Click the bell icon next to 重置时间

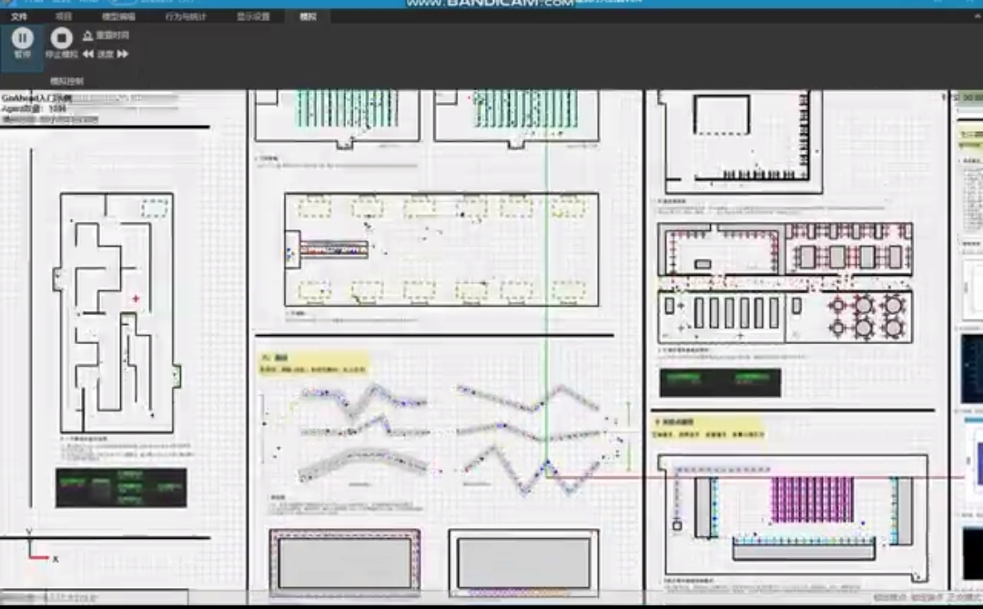(x=89, y=35)
